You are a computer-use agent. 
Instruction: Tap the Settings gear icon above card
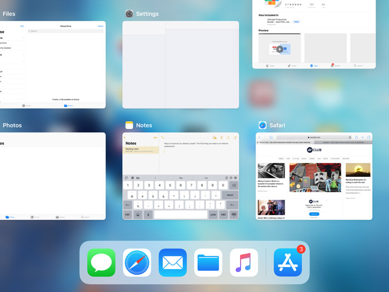click(x=129, y=14)
